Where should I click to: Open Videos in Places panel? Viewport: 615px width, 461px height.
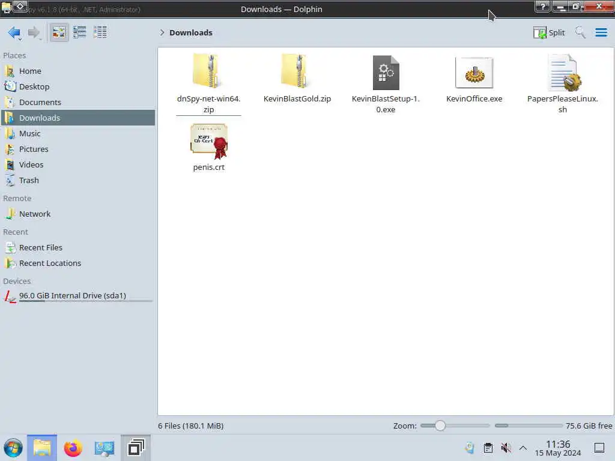[78, 164]
